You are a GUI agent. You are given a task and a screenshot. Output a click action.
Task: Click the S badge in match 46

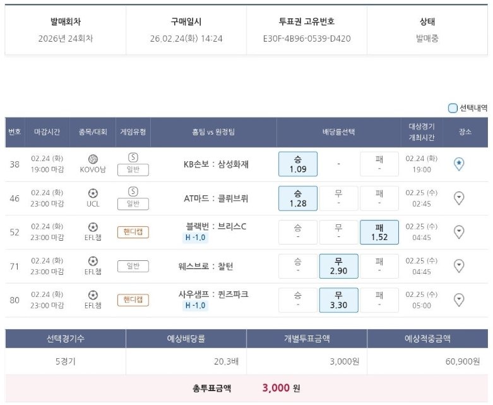pyautogui.click(x=133, y=191)
